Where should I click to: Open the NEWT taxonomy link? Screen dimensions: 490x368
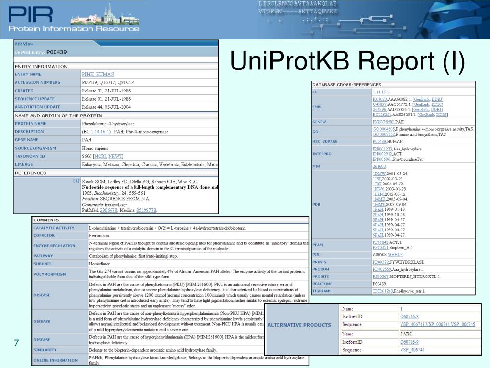tap(115, 156)
